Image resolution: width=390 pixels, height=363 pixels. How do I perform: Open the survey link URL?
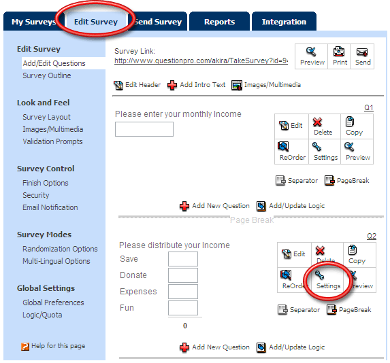(201, 60)
